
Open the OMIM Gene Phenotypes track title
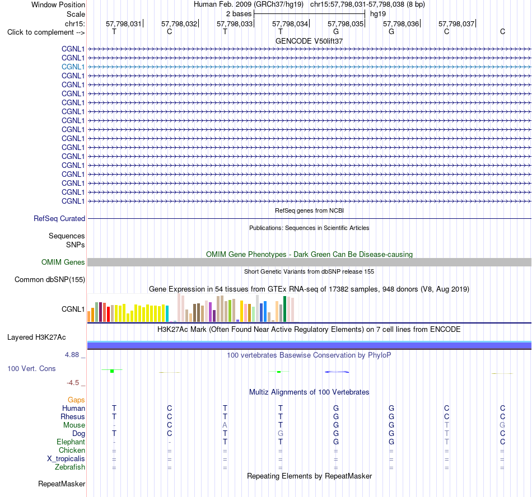[309, 254]
